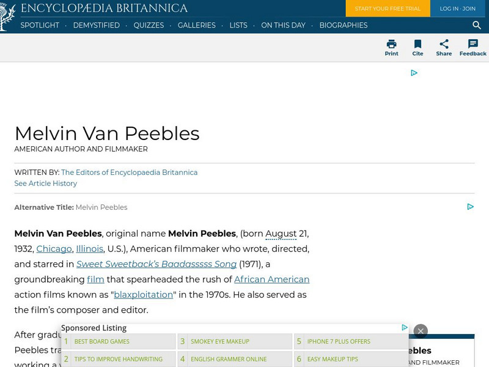This screenshot has width=489, height=367.
Task: Open the Chicago link in the article
Action: point(54,249)
